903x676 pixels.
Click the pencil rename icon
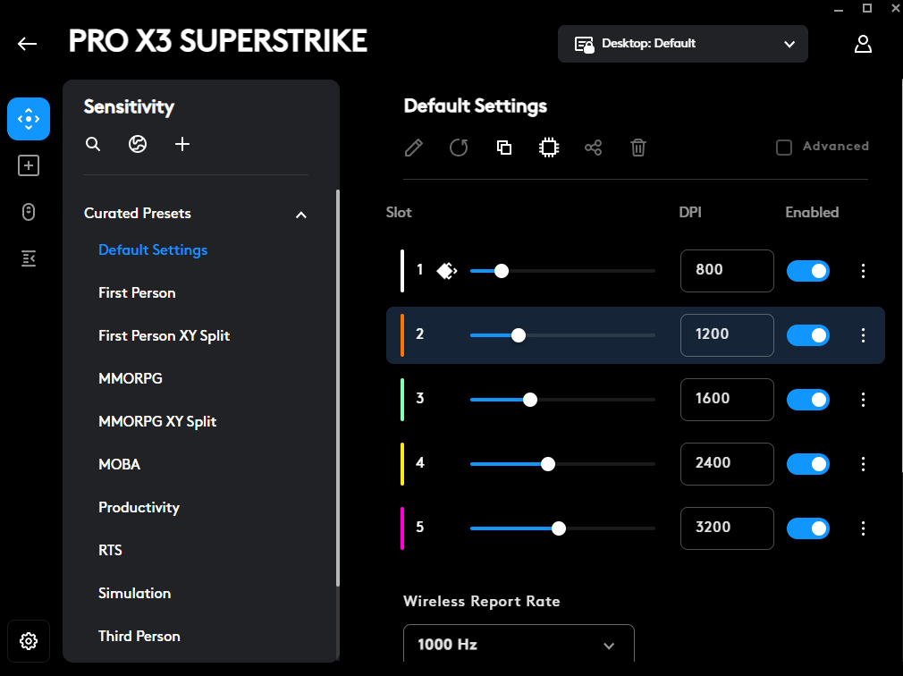pyautogui.click(x=413, y=148)
